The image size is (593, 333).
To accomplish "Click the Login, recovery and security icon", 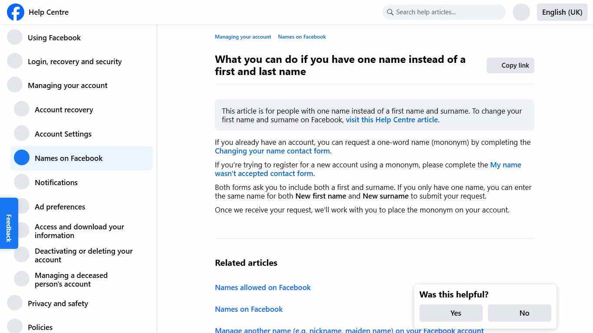I will (15, 61).
